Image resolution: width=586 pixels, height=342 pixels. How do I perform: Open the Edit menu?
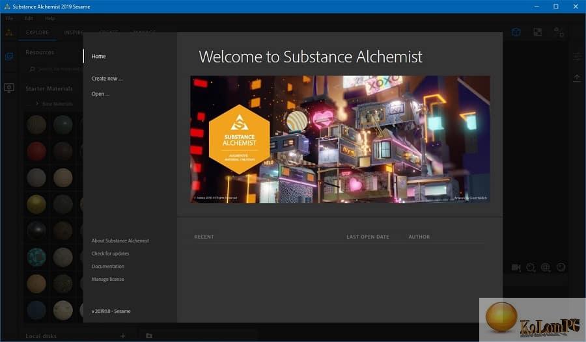[29, 18]
